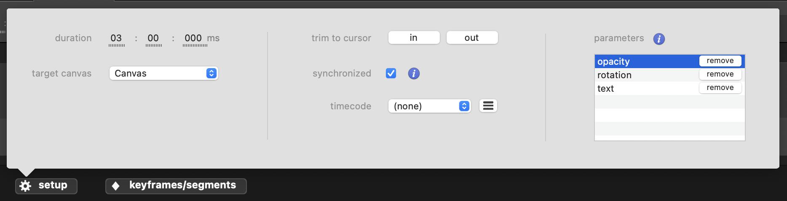Viewport: 787px width, 201px height.
Task: Click the keyframes diamond icon
Action: pos(116,186)
